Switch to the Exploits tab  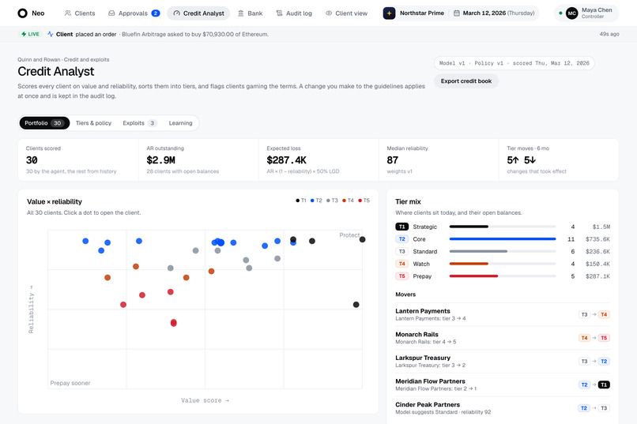140,123
